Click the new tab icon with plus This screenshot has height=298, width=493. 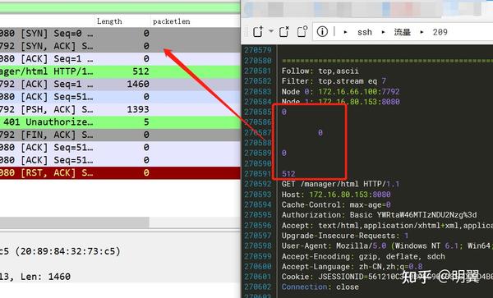coord(258,31)
